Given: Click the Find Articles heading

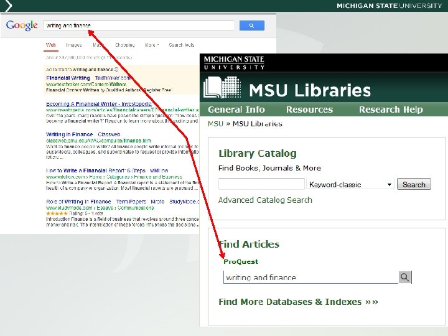Looking at the screenshot, I should (x=249, y=245).
